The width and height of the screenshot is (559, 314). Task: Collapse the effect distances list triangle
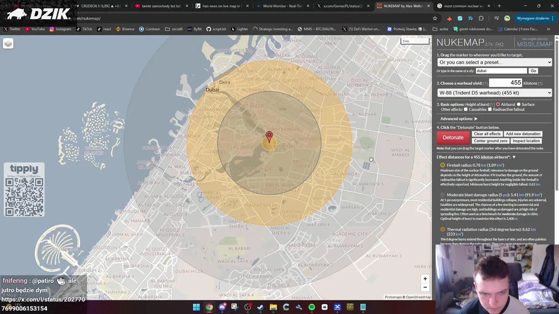[x=514, y=157]
